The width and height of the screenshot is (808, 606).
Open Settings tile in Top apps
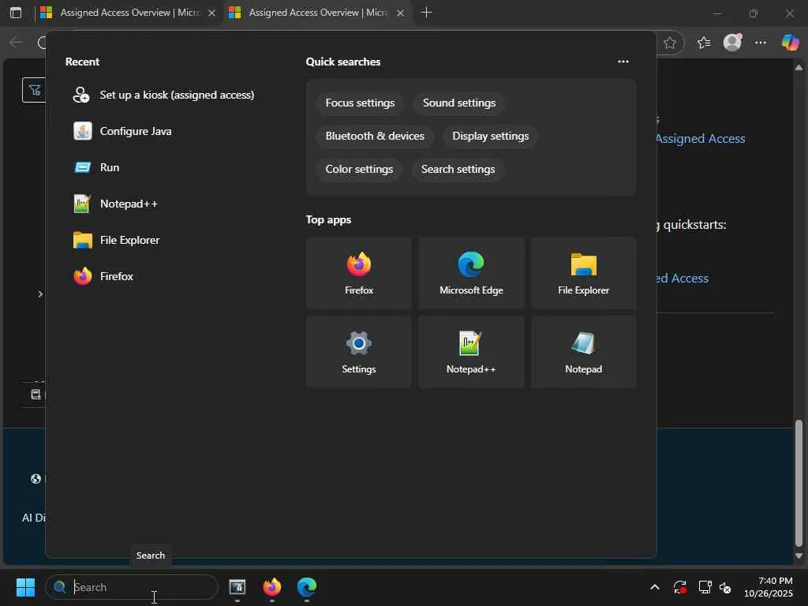point(359,352)
